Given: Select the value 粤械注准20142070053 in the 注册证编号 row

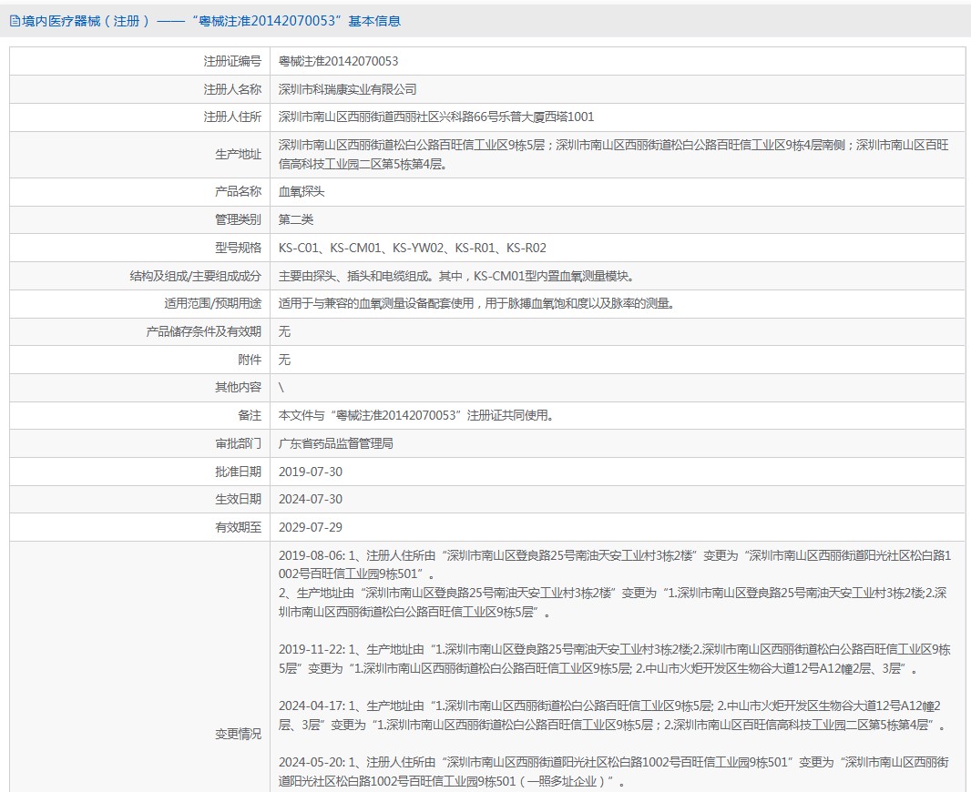Looking at the screenshot, I should (338, 61).
